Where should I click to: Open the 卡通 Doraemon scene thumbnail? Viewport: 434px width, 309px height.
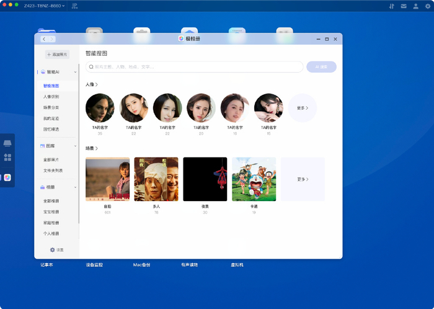coord(254,179)
